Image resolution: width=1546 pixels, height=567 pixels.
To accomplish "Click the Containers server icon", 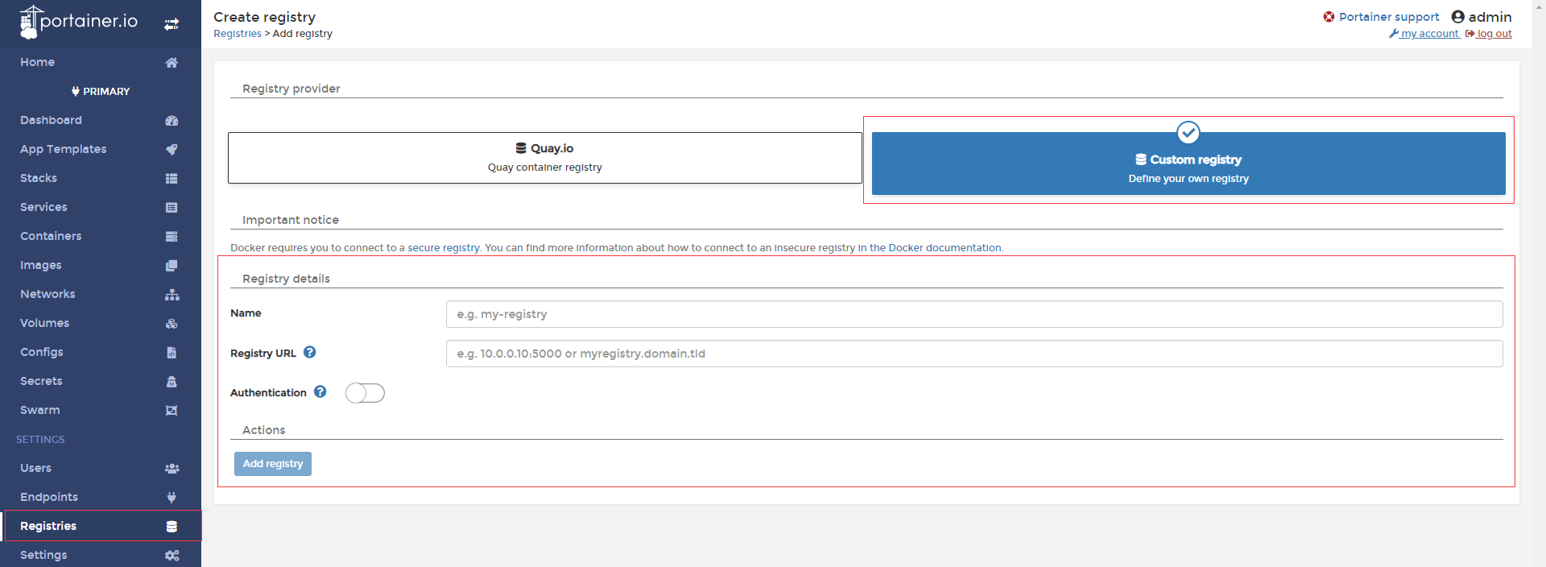I will (x=172, y=236).
